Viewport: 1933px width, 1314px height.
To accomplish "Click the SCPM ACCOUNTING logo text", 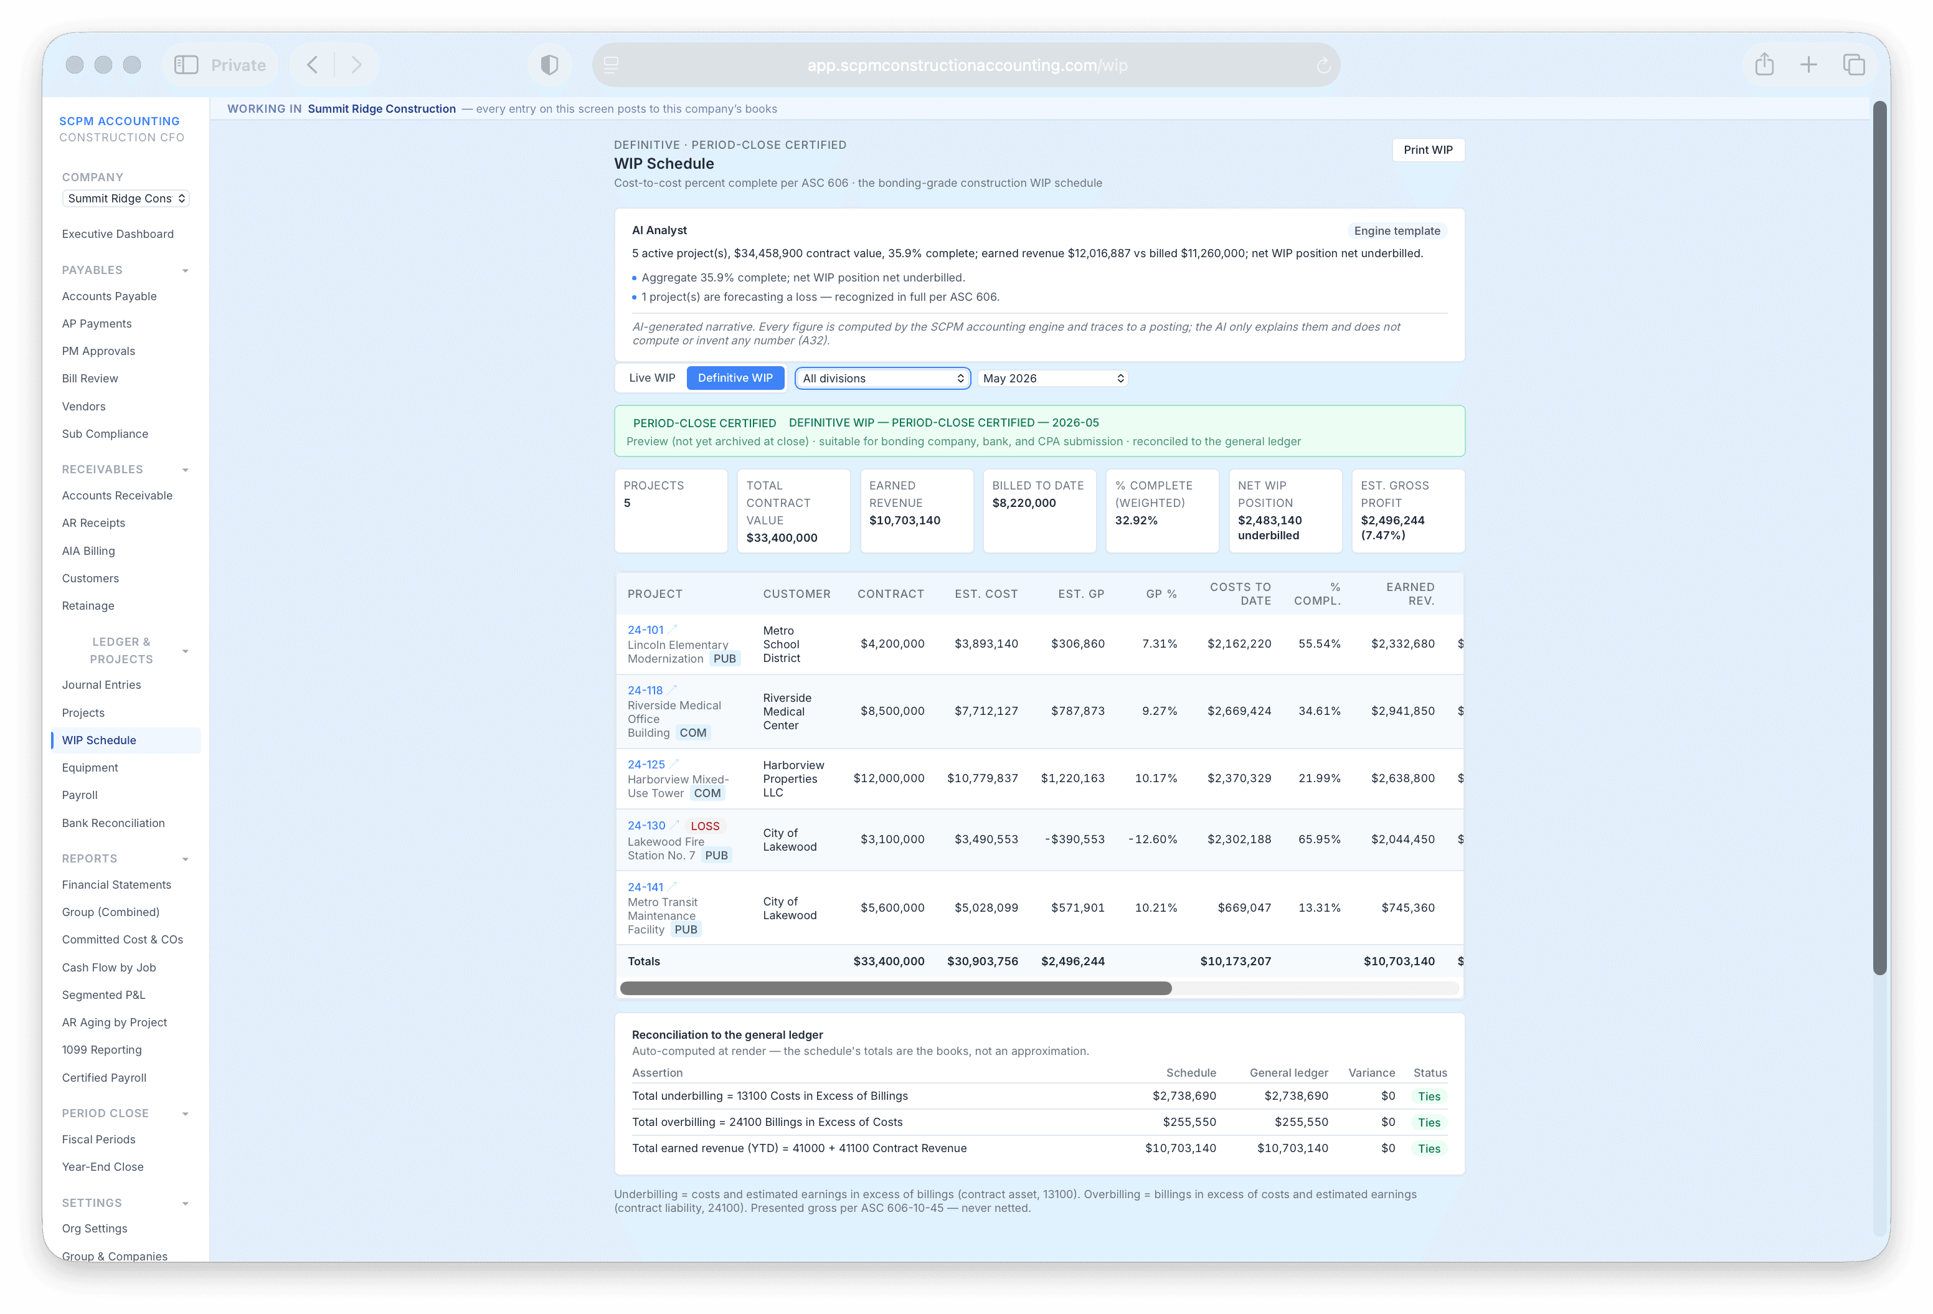I will point(119,121).
